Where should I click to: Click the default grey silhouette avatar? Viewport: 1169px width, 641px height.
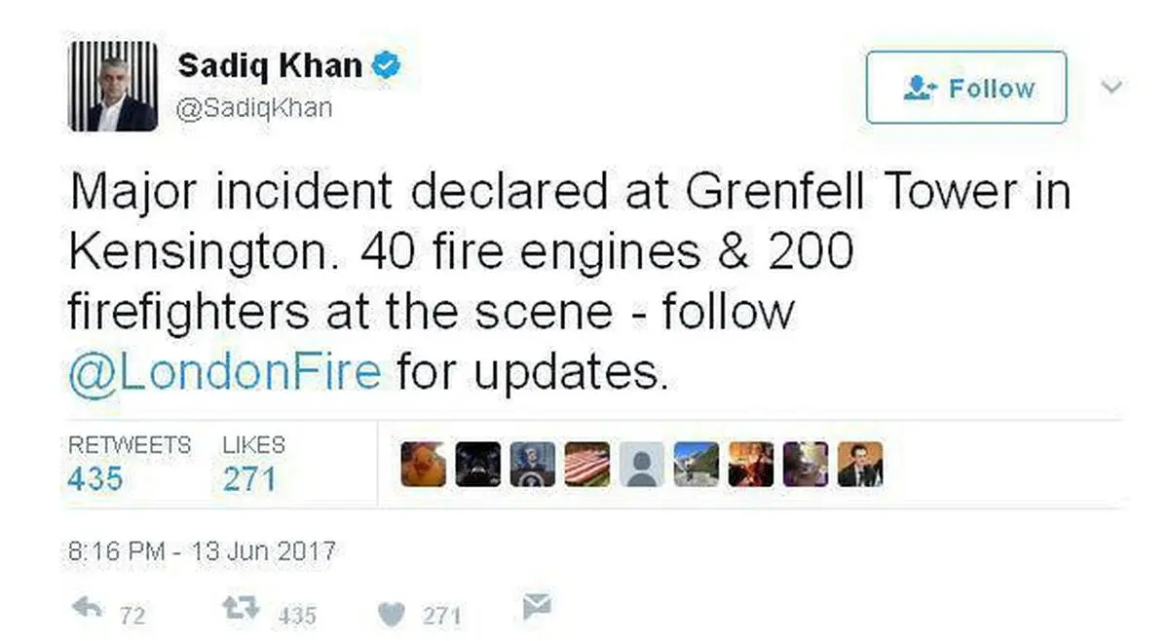coord(642,465)
